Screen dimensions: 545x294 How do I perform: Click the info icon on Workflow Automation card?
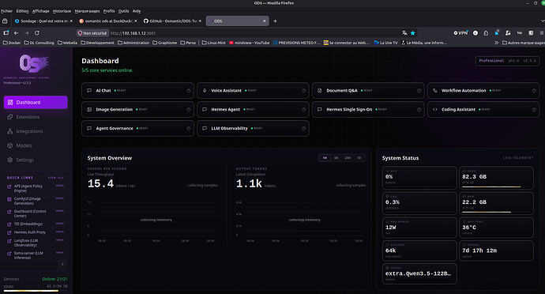click(x=534, y=91)
